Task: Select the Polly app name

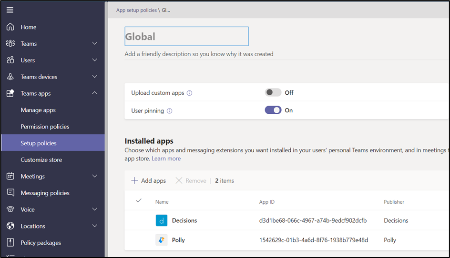Action: [x=178, y=240]
